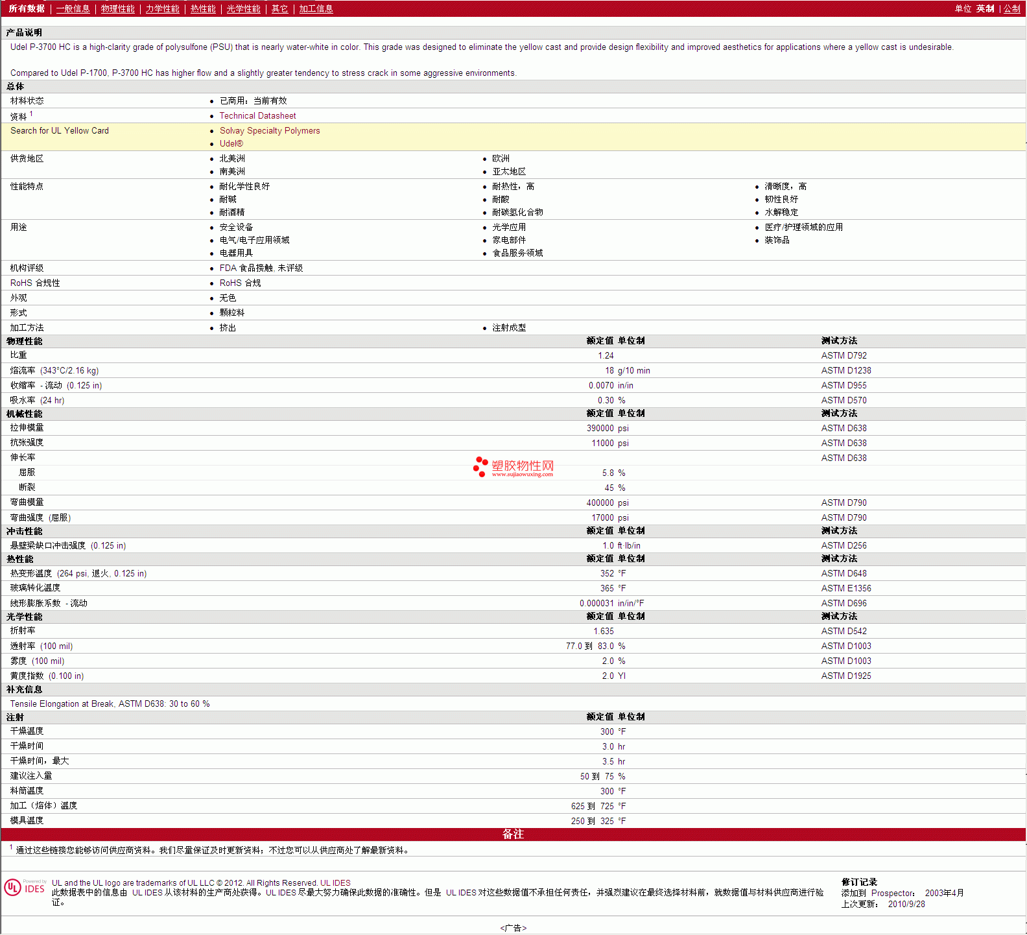Screen dimensions: 1027x935
Task: Click the 产品说明 section header
Action: coord(24,32)
